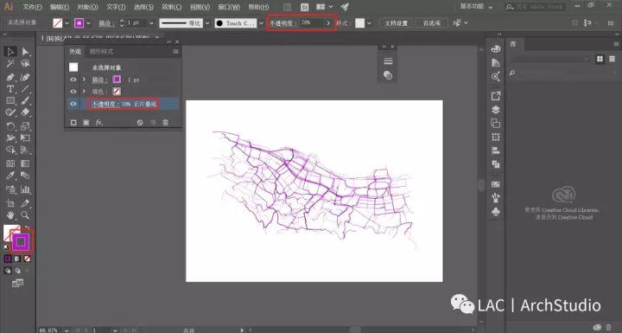
Task: Open the 编辑(E) menu
Action: [60, 7]
